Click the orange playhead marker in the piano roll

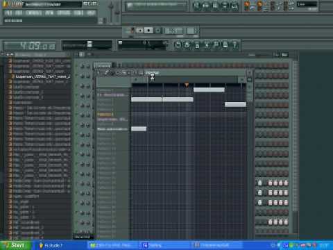(x=187, y=85)
